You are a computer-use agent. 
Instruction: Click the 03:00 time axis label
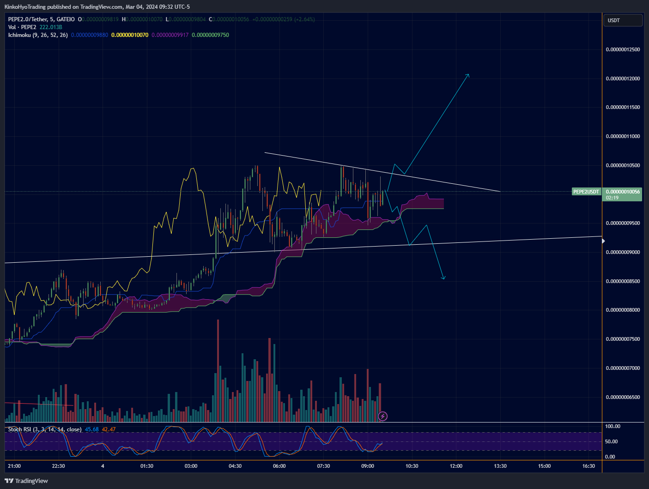click(191, 466)
